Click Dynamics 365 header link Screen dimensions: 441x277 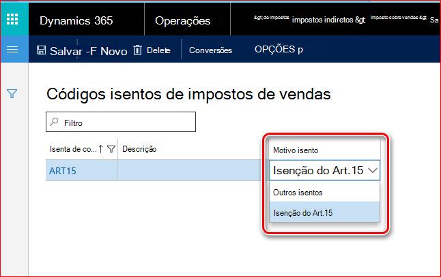[x=76, y=20]
